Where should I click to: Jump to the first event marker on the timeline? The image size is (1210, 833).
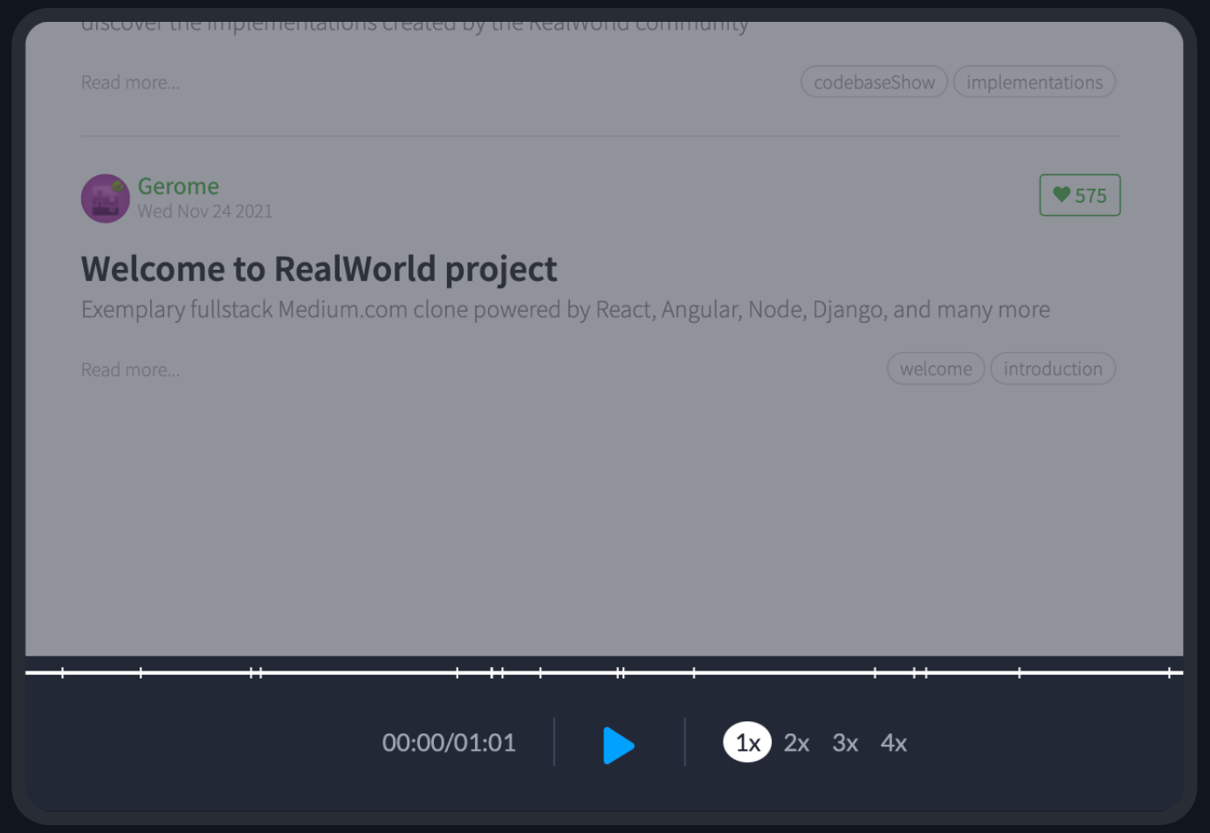pos(63,672)
